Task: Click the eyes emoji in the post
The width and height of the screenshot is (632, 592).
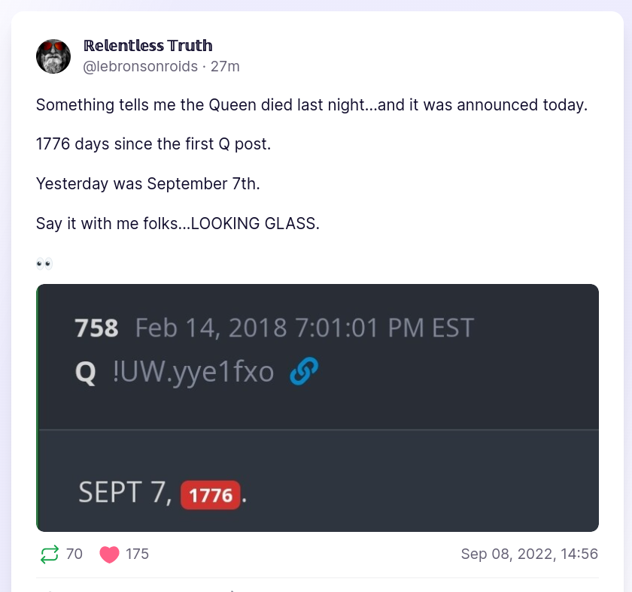Action: click(44, 263)
